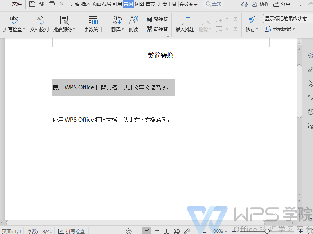
Task: Start 朗读 read aloud
Action: click(x=133, y=24)
